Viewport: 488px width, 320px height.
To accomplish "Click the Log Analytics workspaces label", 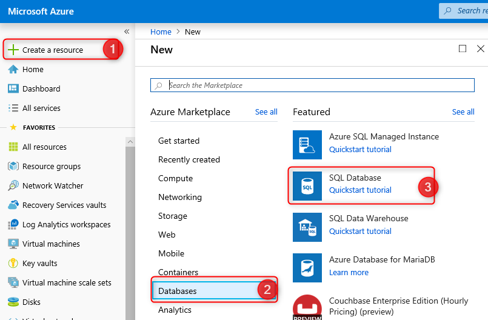I will click(x=66, y=224).
